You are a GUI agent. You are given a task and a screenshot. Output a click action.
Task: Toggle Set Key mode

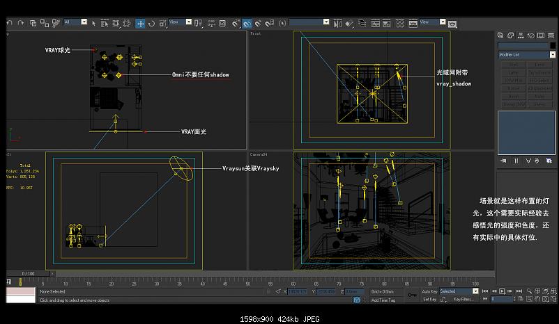(x=429, y=299)
